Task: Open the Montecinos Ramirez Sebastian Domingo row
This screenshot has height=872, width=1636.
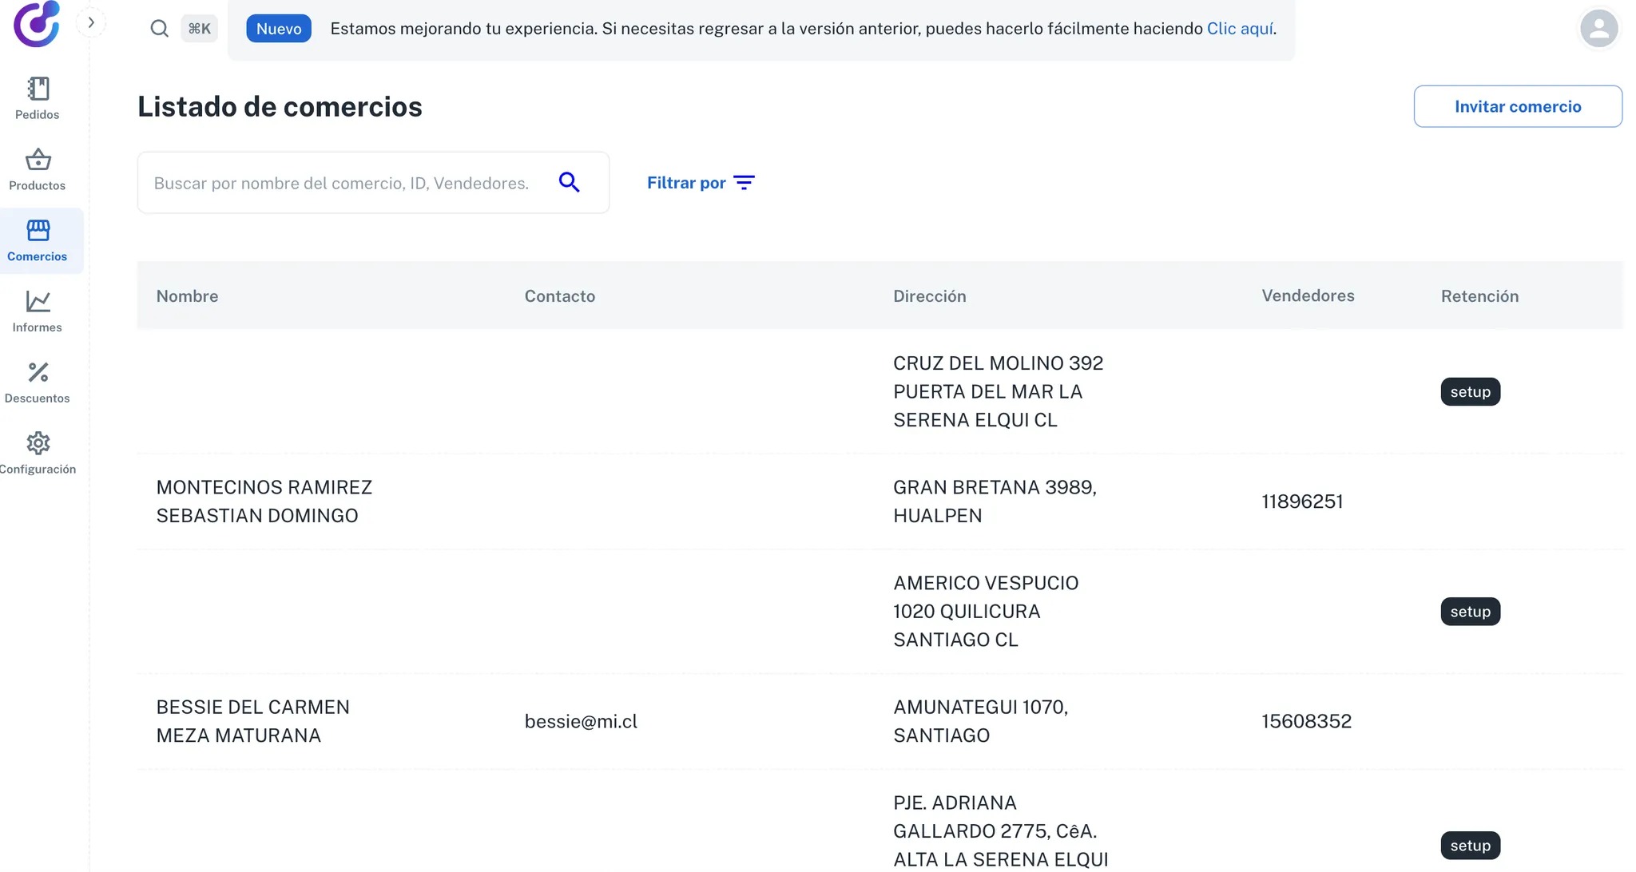Action: 264,501
